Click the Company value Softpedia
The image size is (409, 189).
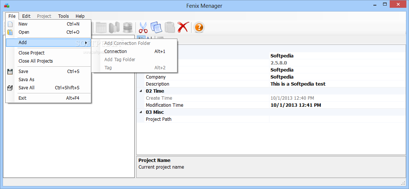282,77
